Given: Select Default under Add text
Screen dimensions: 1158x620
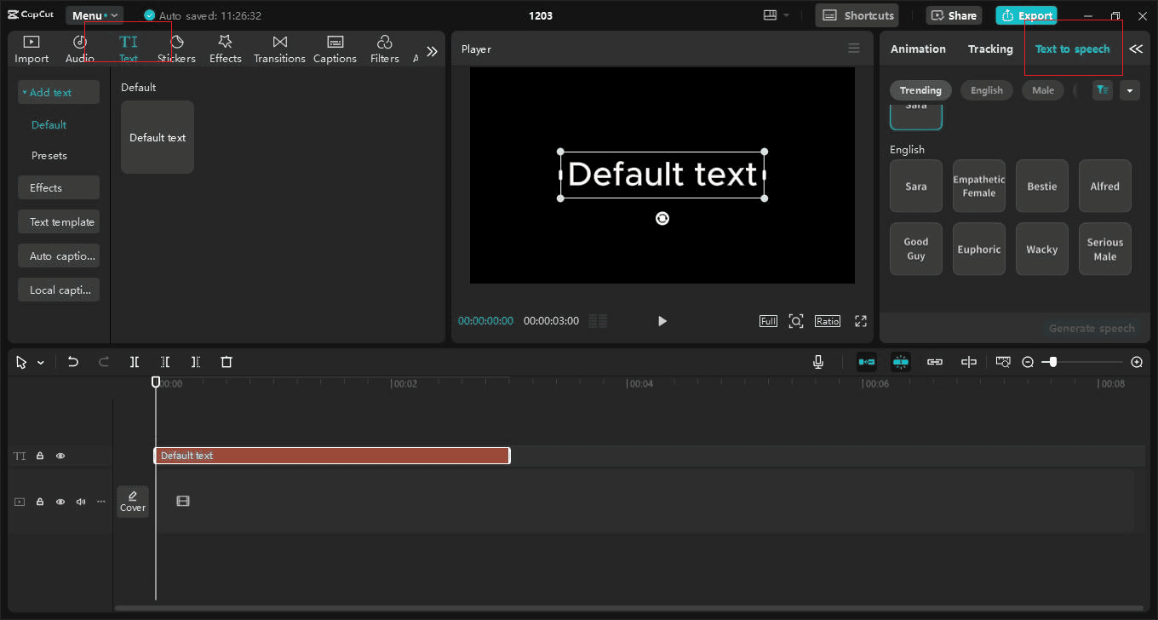Looking at the screenshot, I should pos(49,124).
